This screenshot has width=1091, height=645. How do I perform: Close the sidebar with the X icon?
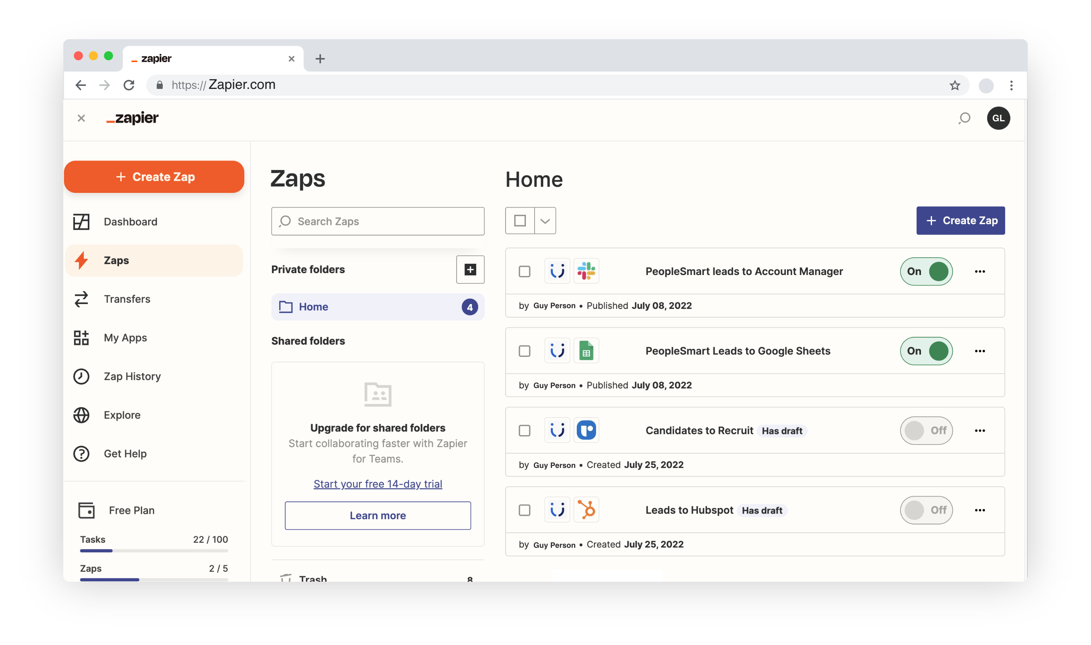(81, 118)
